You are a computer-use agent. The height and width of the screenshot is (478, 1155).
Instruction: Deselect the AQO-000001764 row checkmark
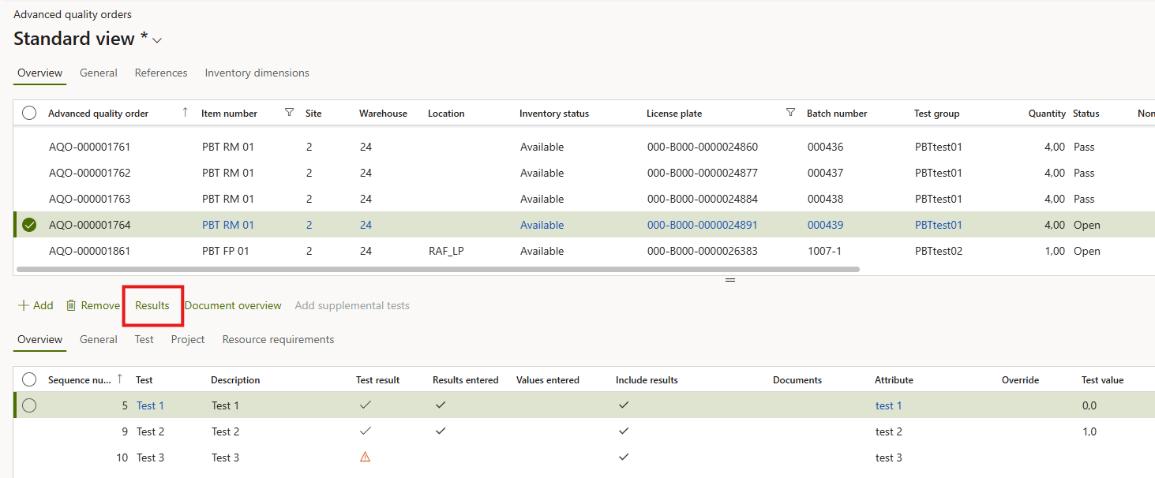coord(29,225)
